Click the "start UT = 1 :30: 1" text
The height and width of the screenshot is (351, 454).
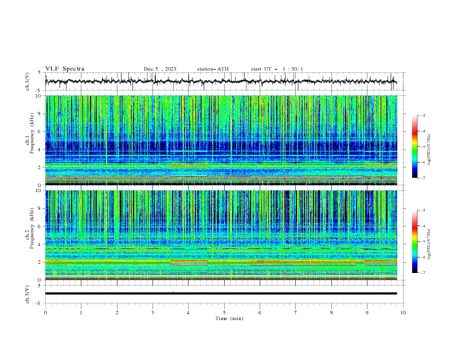(x=277, y=69)
